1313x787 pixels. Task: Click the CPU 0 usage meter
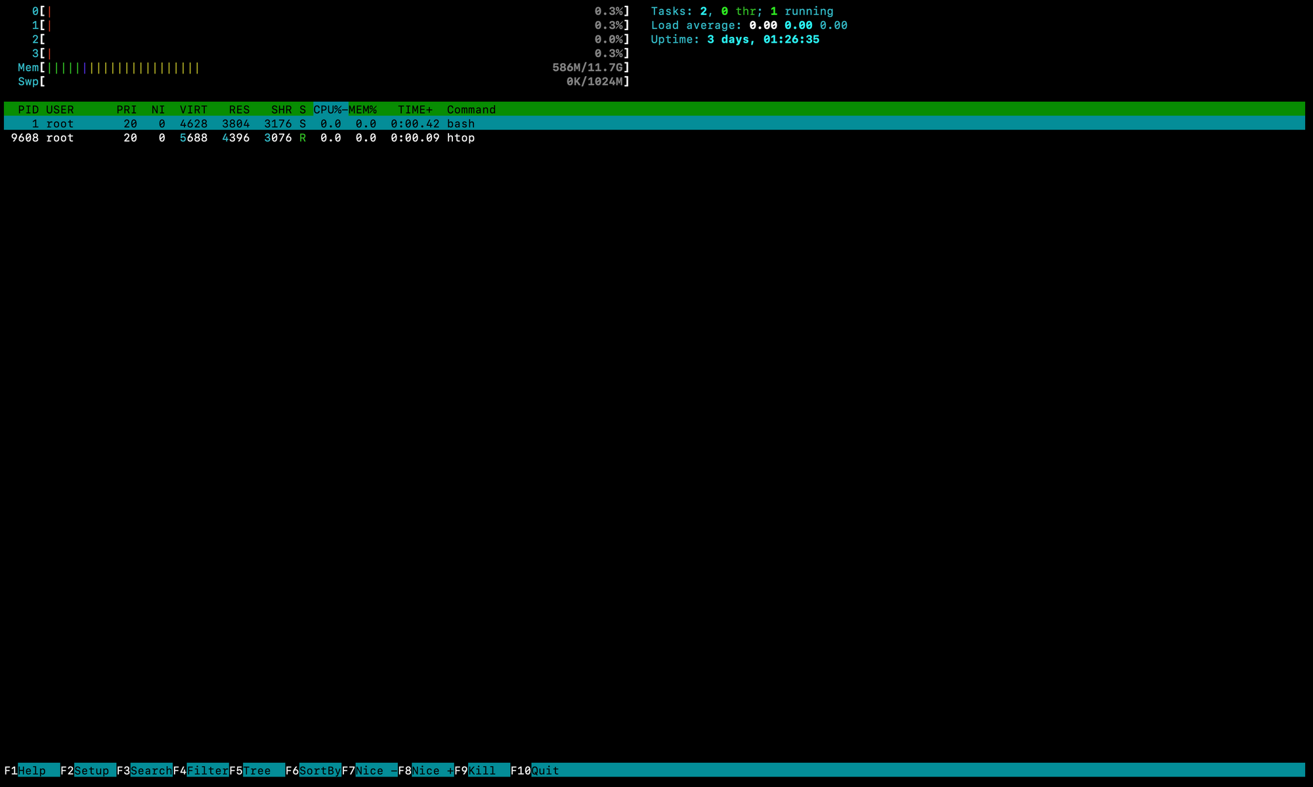tap(331, 11)
